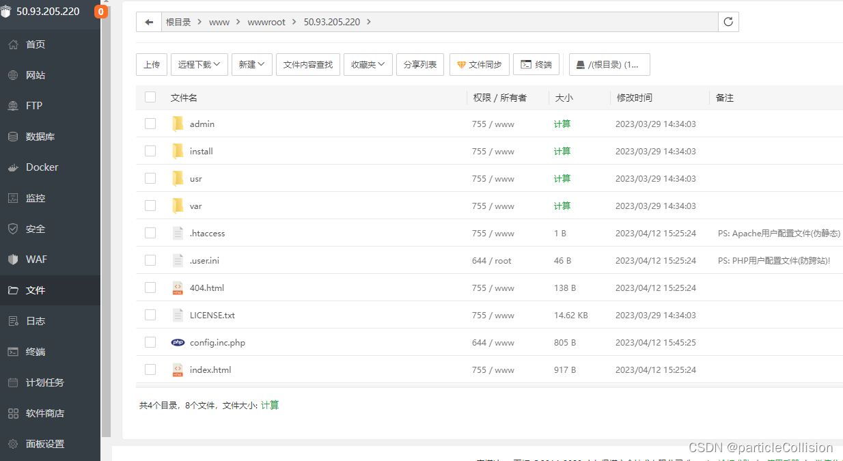Tick the select-all checkbox in header

pos(150,97)
